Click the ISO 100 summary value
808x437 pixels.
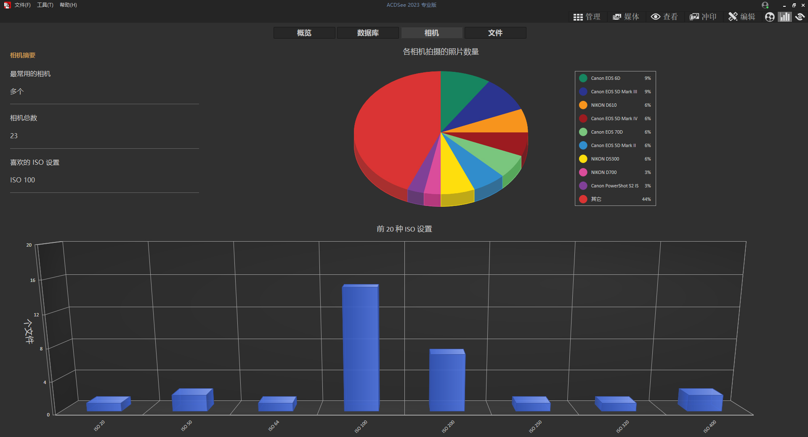(x=23, y=180)
